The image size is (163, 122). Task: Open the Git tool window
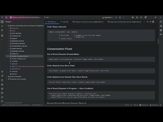2,101
